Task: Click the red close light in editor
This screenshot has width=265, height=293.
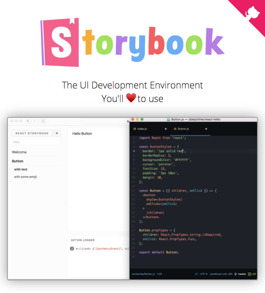Action: click(133, 119)
